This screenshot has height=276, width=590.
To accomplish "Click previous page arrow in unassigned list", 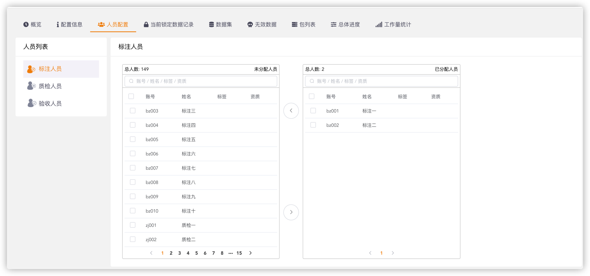I will 151,253.
